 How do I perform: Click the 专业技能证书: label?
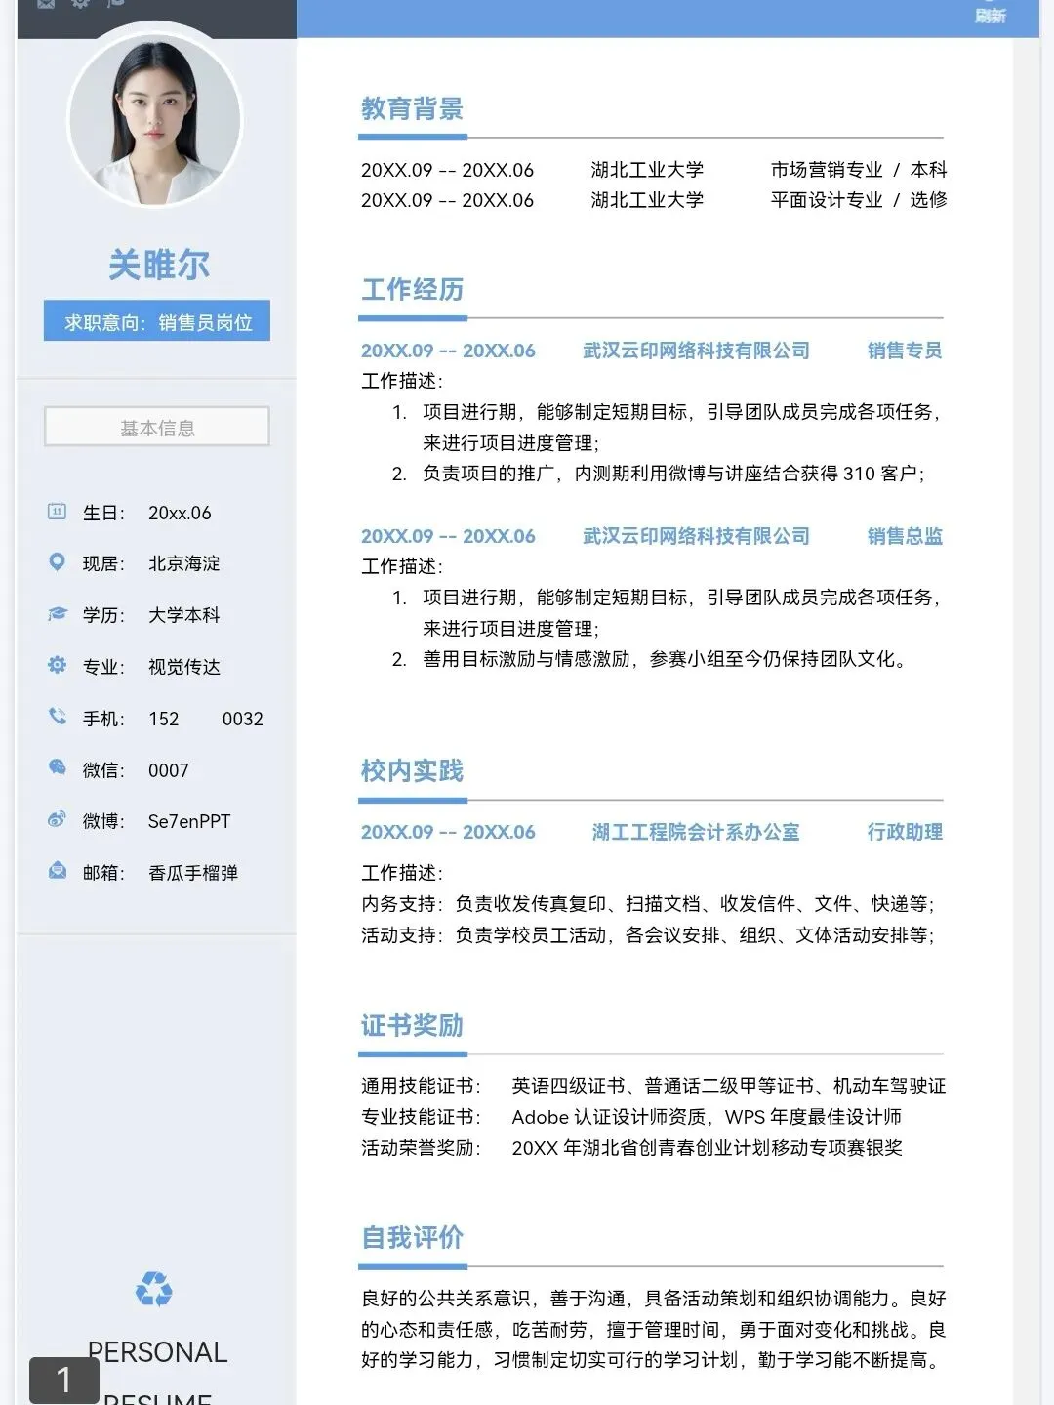click(422, 1117)
